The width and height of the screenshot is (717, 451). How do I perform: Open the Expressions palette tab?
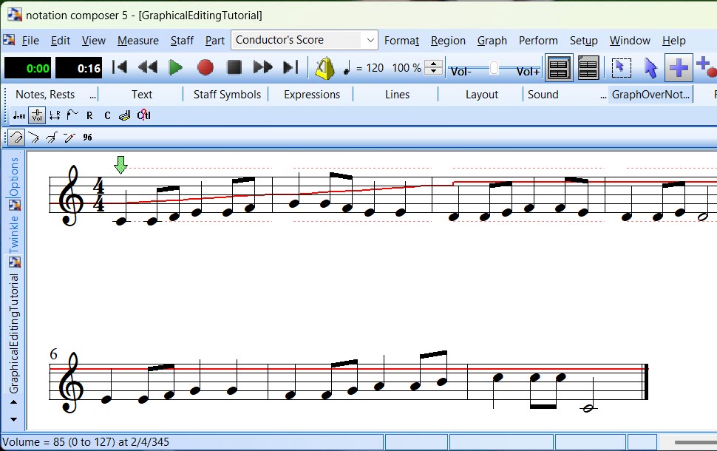tap(312, 95)
